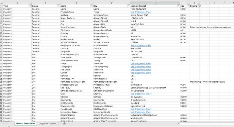Image resolution: width=234 pixels, height=127 pixels.
Task: Click the horizontal scrollbar left arrow
Action: click(x=179, y=124)
